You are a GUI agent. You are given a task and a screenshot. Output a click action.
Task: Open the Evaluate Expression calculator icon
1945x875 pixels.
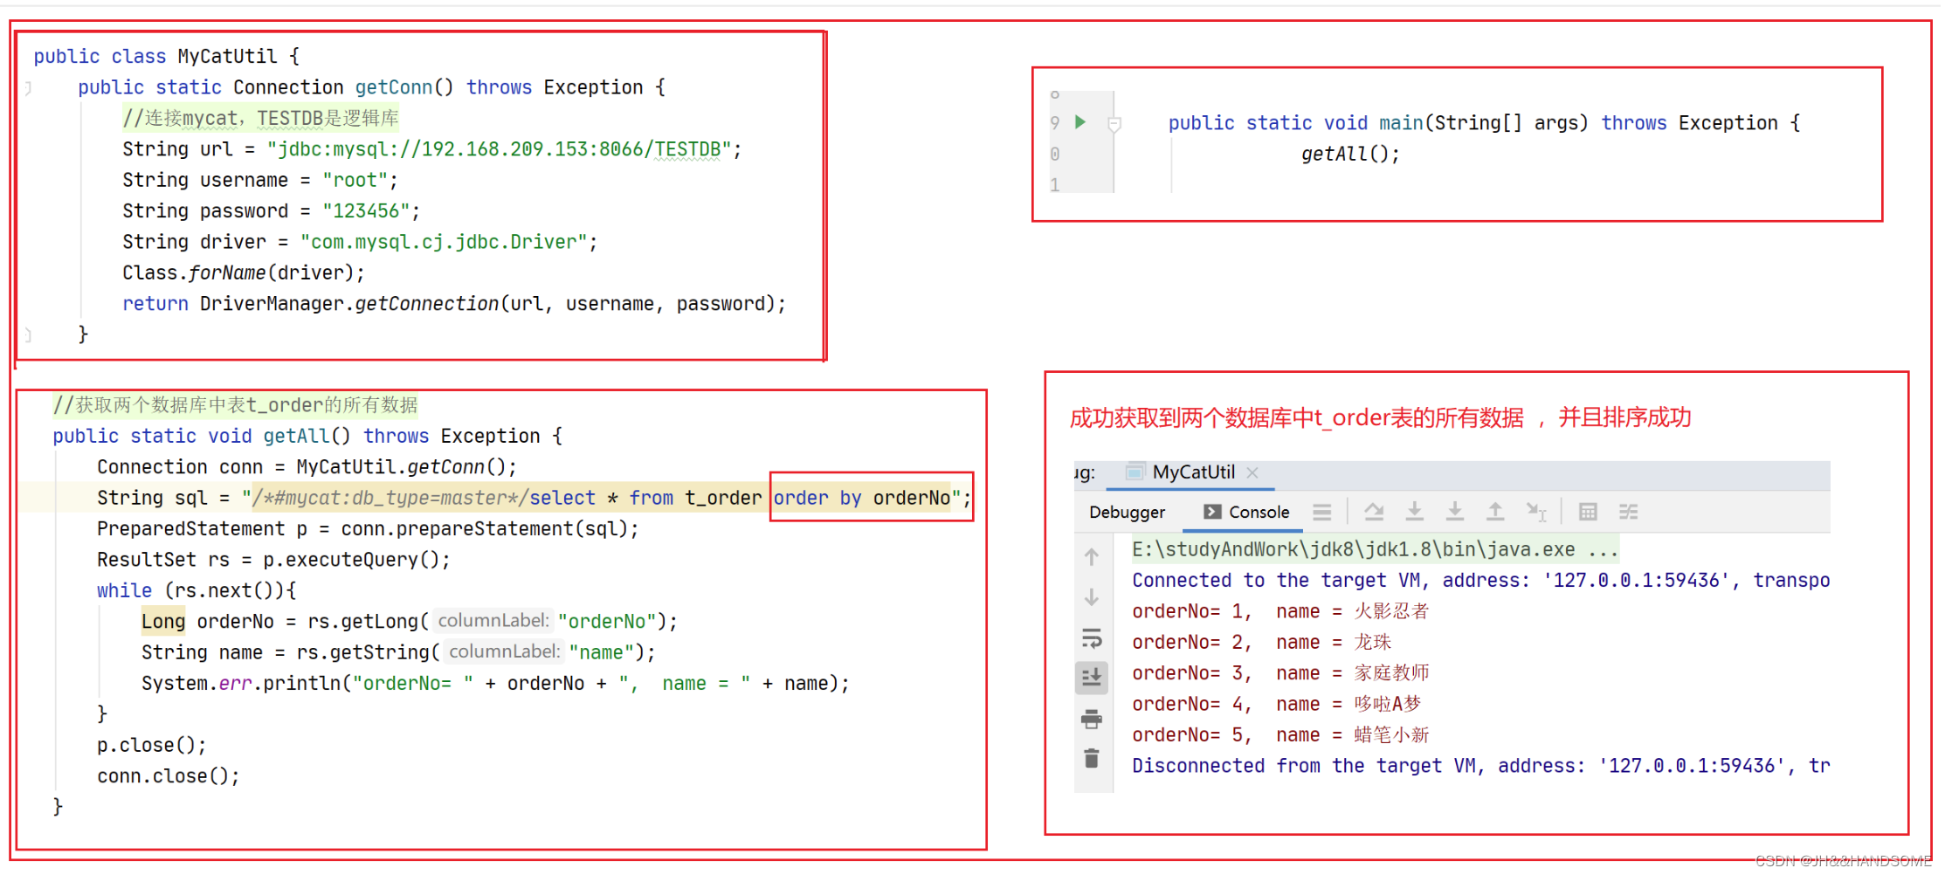click(x=1588, y=512)
